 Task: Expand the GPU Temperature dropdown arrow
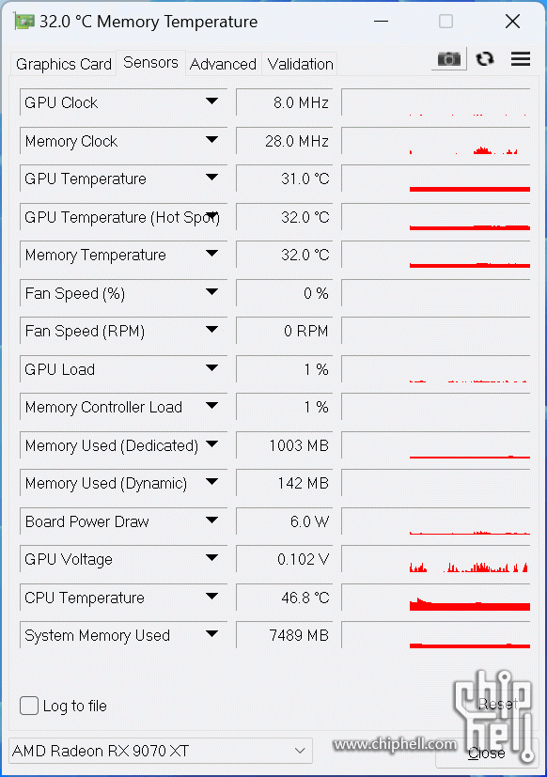click(211, 177)
